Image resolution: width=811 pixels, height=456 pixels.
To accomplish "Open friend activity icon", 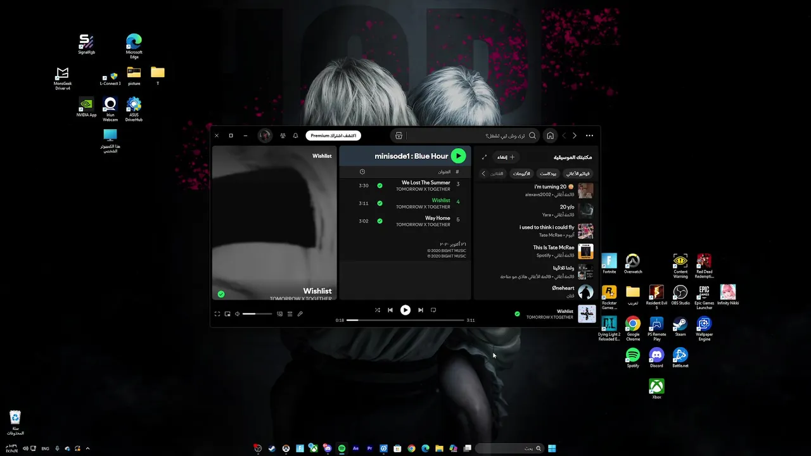I will click(283, 136).
